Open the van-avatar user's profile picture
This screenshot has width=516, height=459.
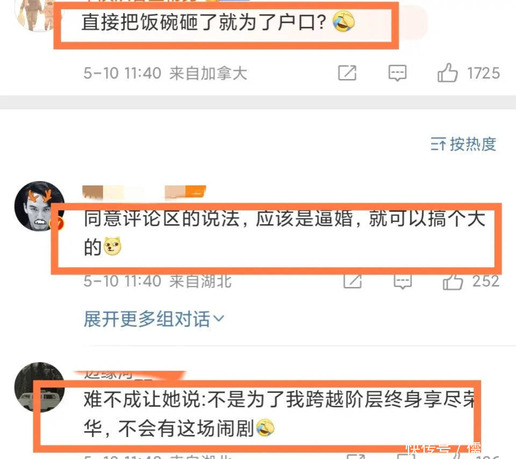40,388
